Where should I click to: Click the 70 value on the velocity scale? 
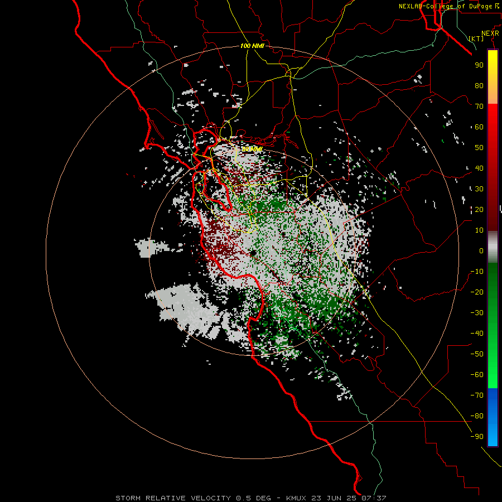(x=479, y=107)
